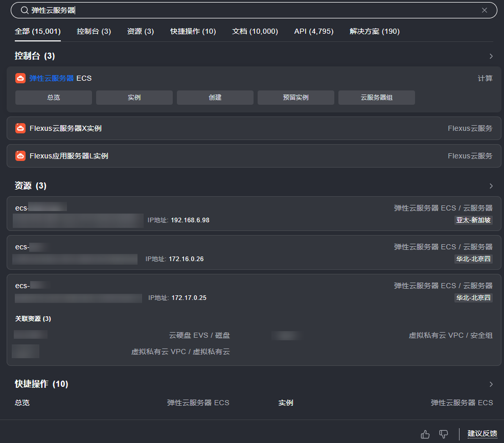Switch to the 控制台 (3) tab

94,31
